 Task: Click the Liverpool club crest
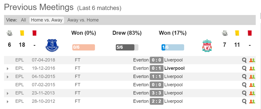click(x=207, y=45)
